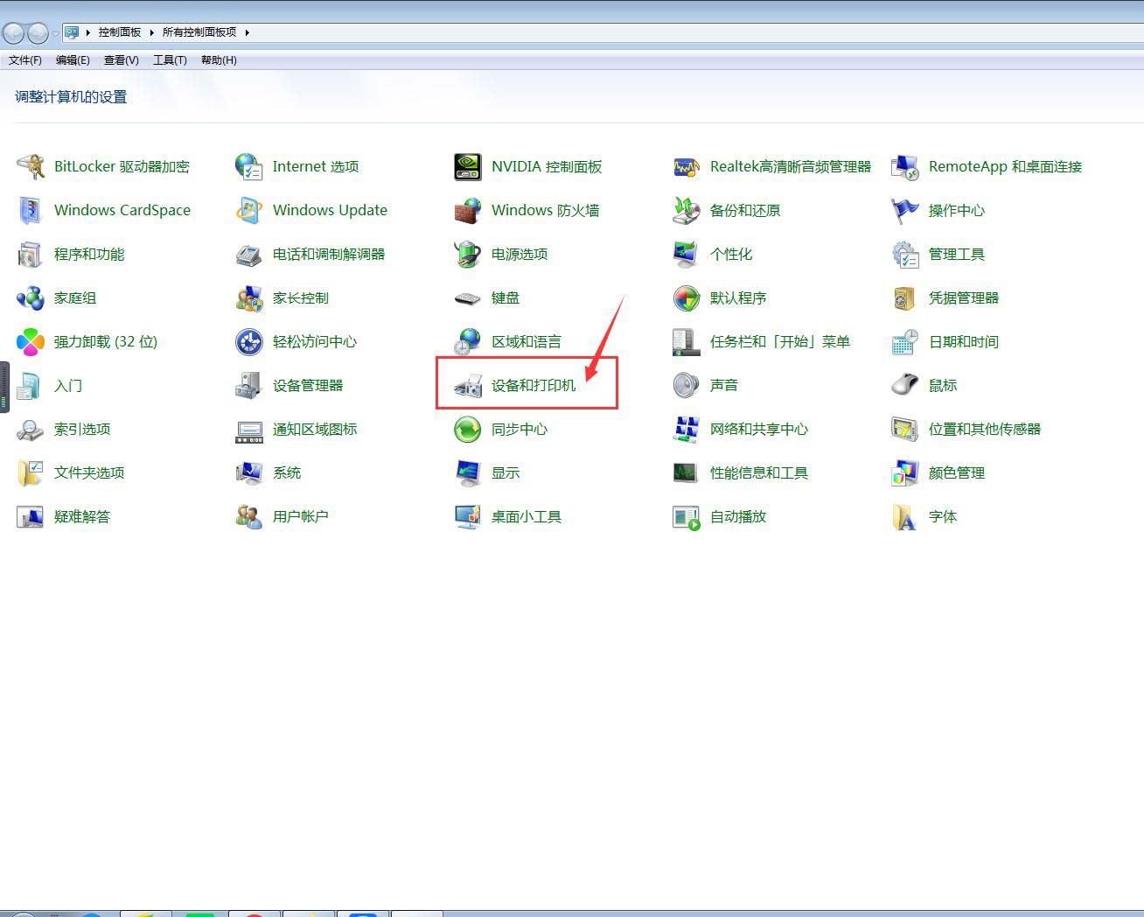
Task: Open the 鼠标 mouse icon
Action: point(904,385)
